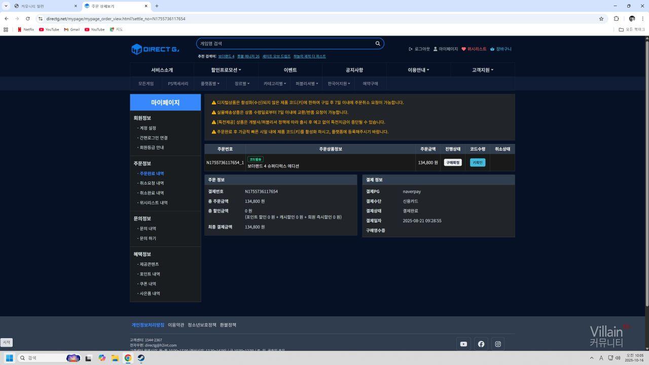Expand the 고객지원 dropdown menu
This screenshot has width=649, height=365.
click(482, 70)
